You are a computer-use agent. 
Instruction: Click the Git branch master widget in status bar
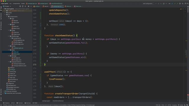(180, 105)
